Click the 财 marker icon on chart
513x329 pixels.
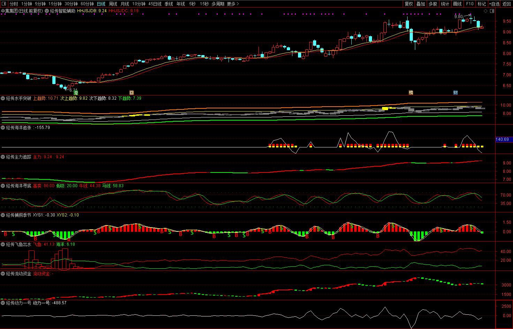click(x=455, y=93)
